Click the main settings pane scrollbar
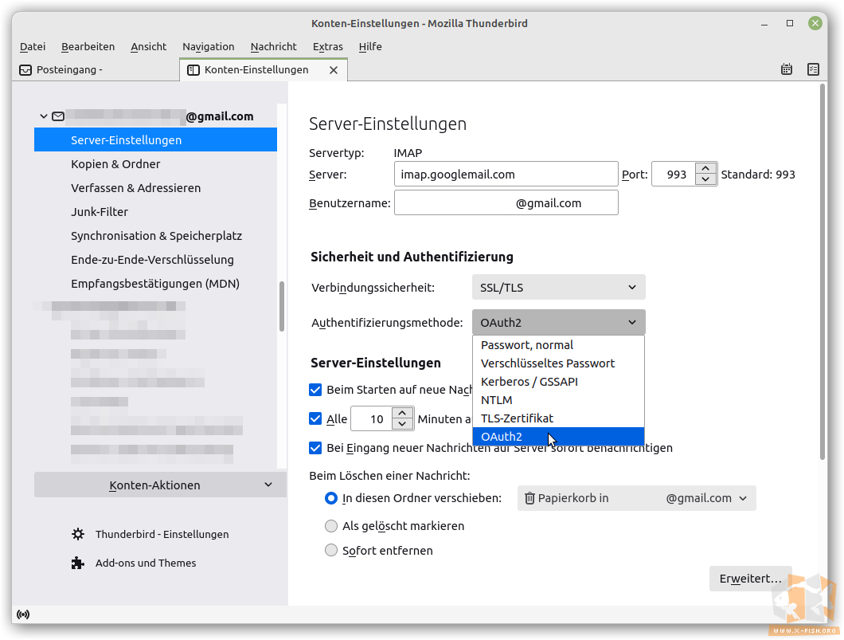 (x=823, y=272)
